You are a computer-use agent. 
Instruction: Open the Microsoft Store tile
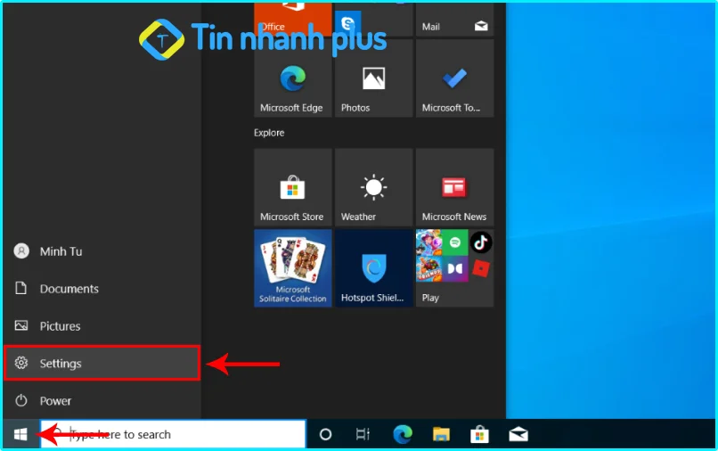click(x=292, y=187)
